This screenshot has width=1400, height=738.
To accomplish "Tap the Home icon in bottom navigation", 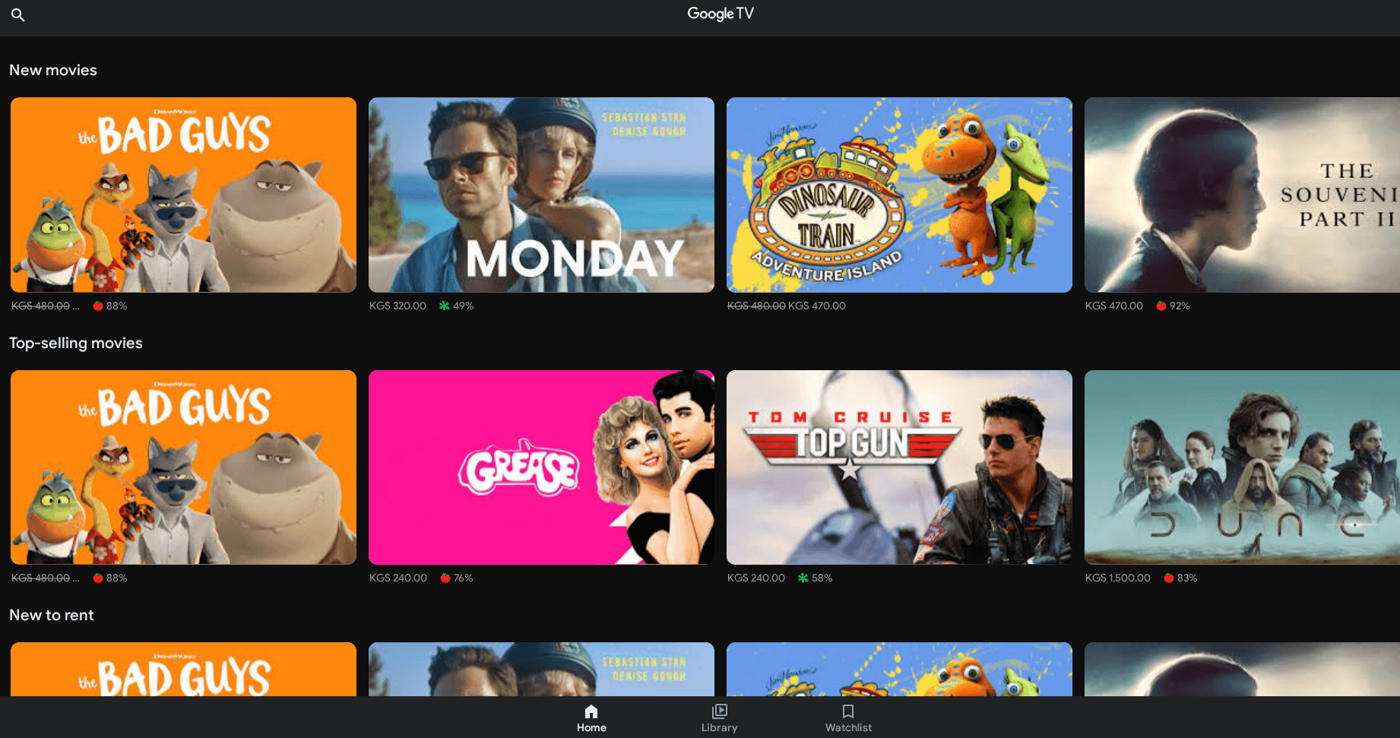I will point(591,711).
